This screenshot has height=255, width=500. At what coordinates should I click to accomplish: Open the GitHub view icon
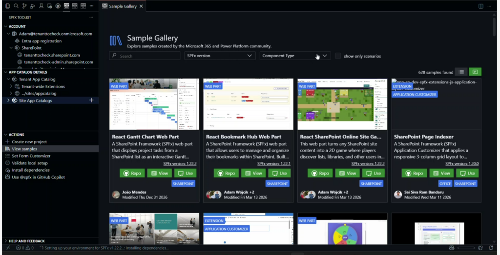(58, 6)
